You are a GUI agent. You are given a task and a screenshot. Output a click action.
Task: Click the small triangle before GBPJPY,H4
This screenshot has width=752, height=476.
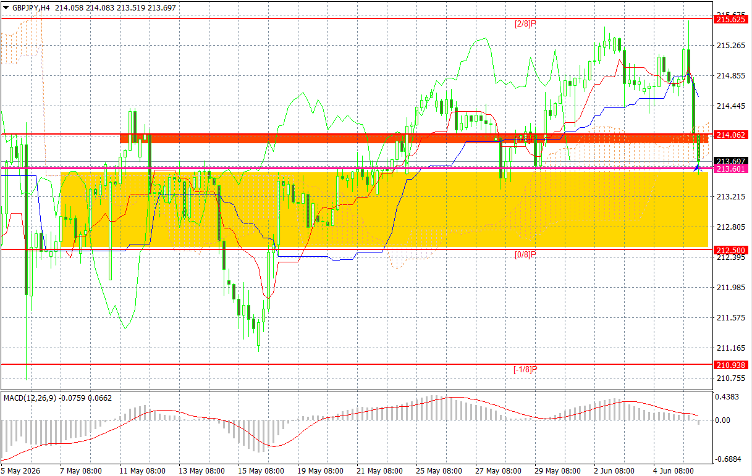pyautogui.click(x=6, y=6)
